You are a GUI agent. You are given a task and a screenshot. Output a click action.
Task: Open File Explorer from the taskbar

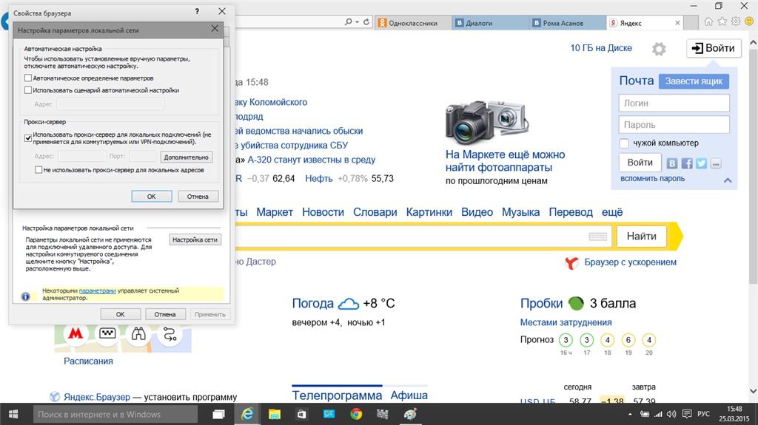(x=275, y=414)
